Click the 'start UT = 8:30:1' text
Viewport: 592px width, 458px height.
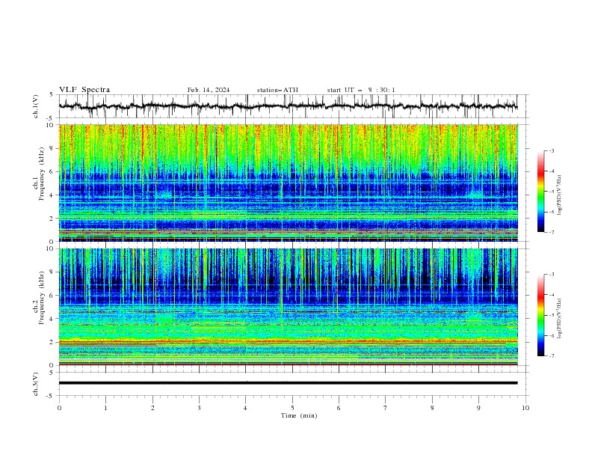(361, 90)
